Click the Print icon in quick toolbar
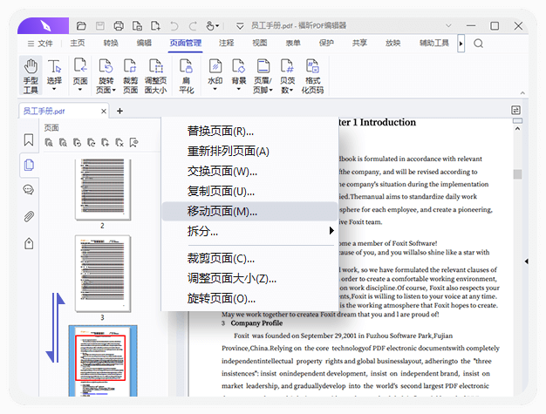Image resolution: width=546 pixels, height=414 pixels. pyautogui.click(x=119, y=26)
